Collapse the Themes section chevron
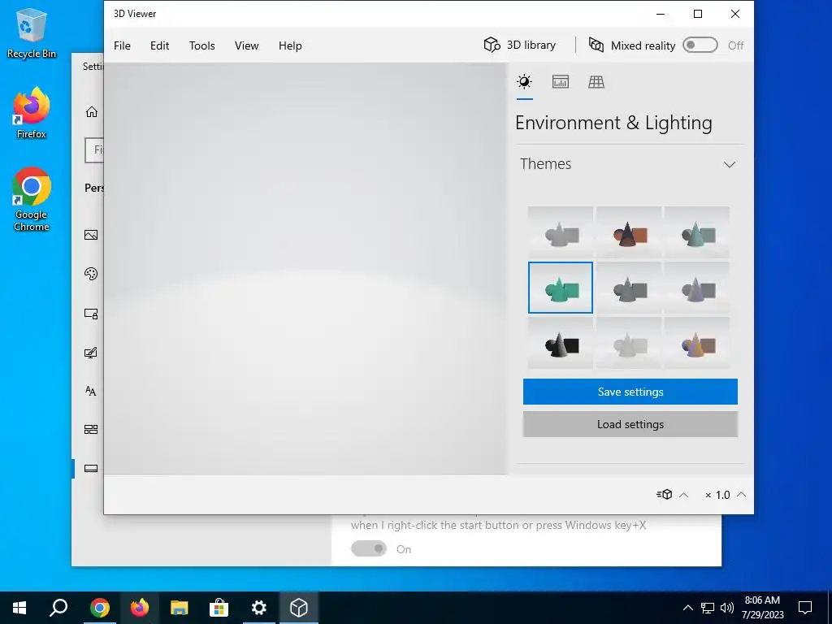The height and width of the screenshot is (624, 832). click(730, 164)
